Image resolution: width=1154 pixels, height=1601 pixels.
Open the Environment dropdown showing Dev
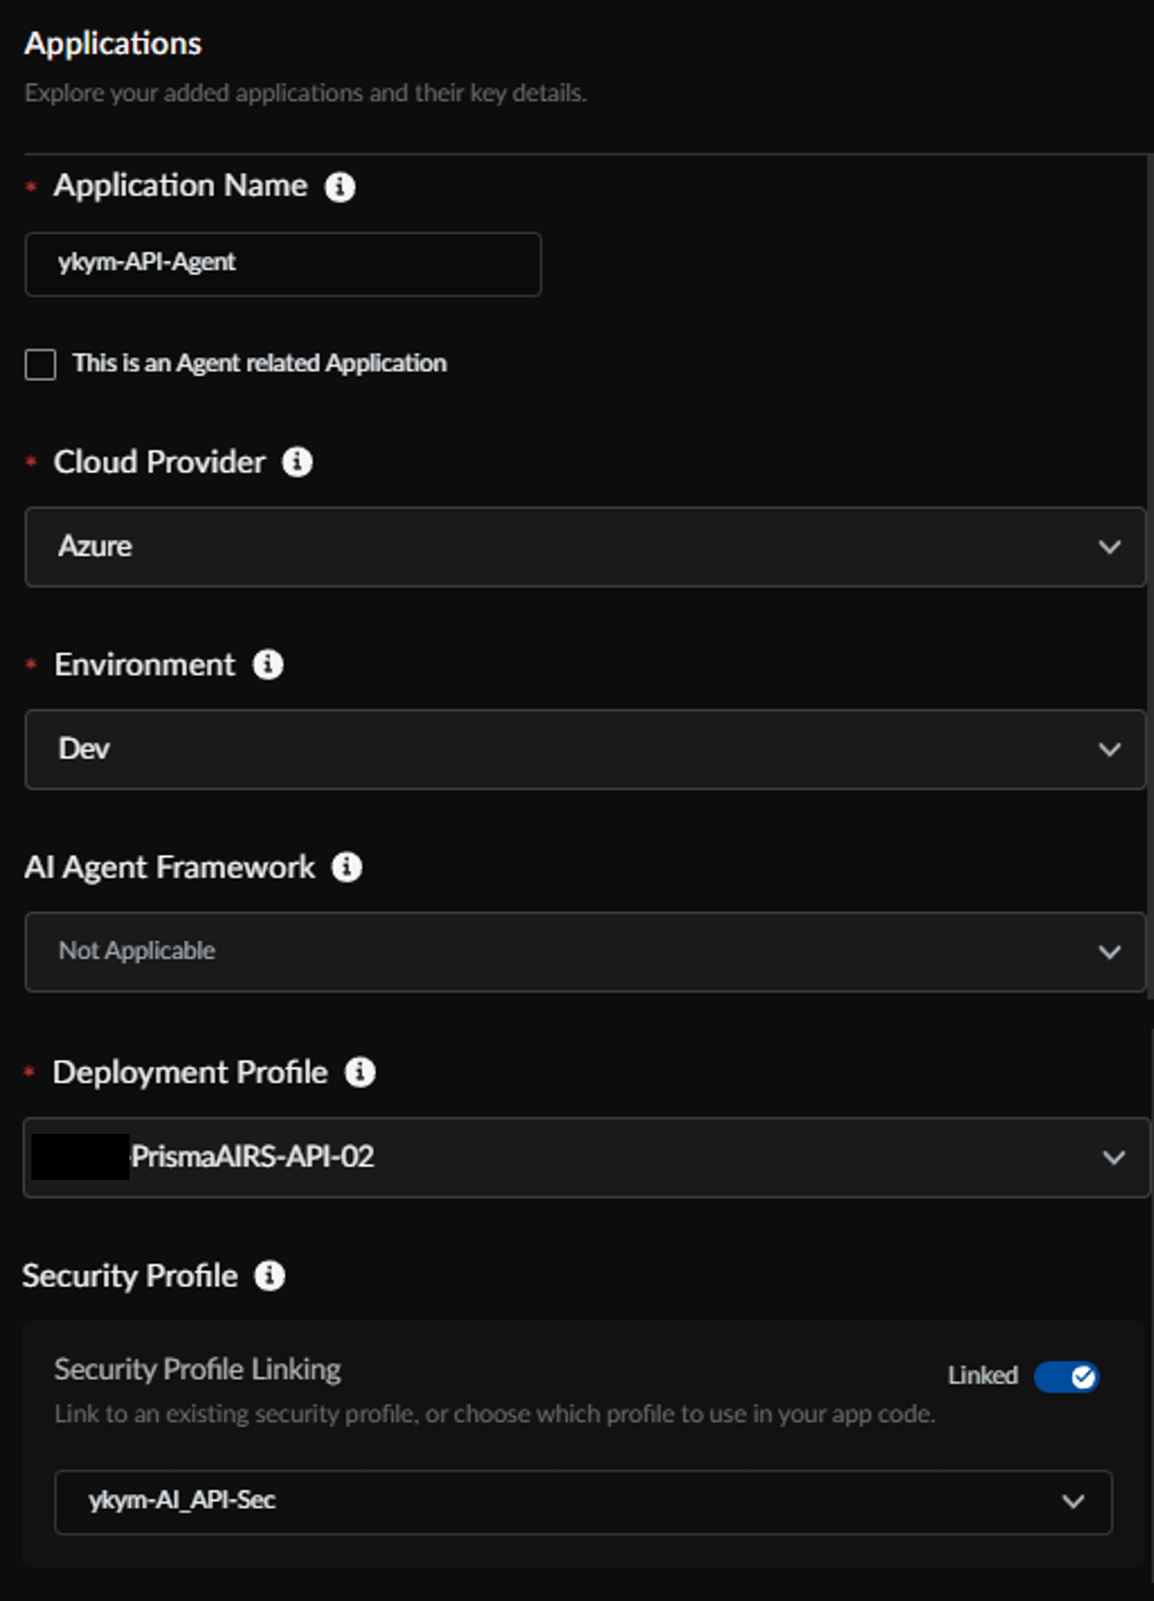(585, 749)
